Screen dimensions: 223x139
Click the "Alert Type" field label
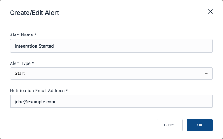[x=20, y=63]
